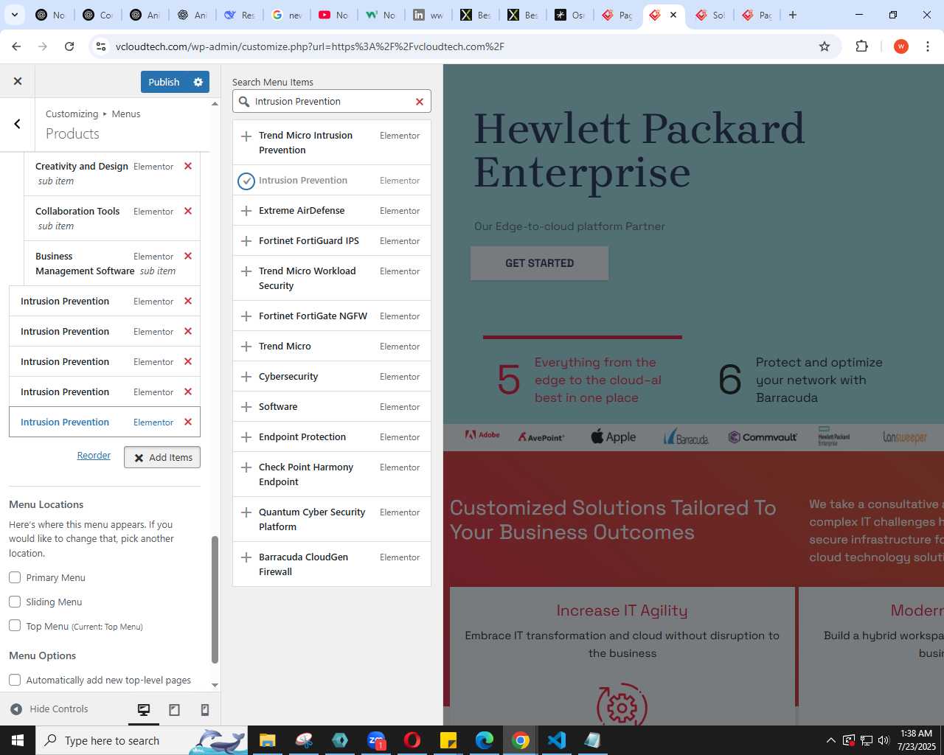This screenshot has height=755, width=944.
Task: Remove Business Management Software menu item
Action: (188, 257)
